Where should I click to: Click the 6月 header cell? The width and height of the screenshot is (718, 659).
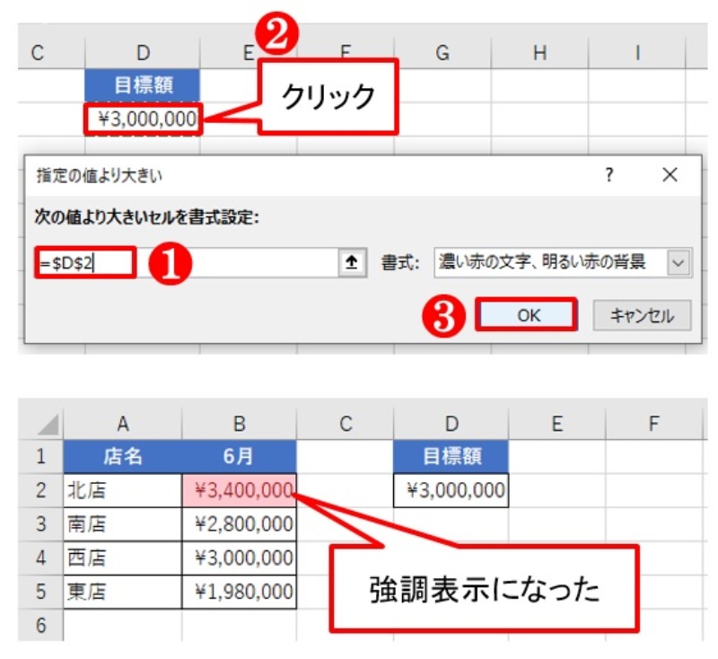point(240,456)
